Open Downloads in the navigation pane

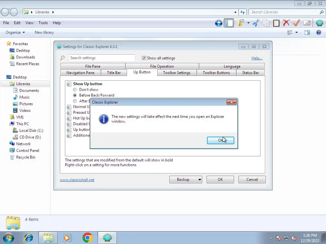(25, 57)
